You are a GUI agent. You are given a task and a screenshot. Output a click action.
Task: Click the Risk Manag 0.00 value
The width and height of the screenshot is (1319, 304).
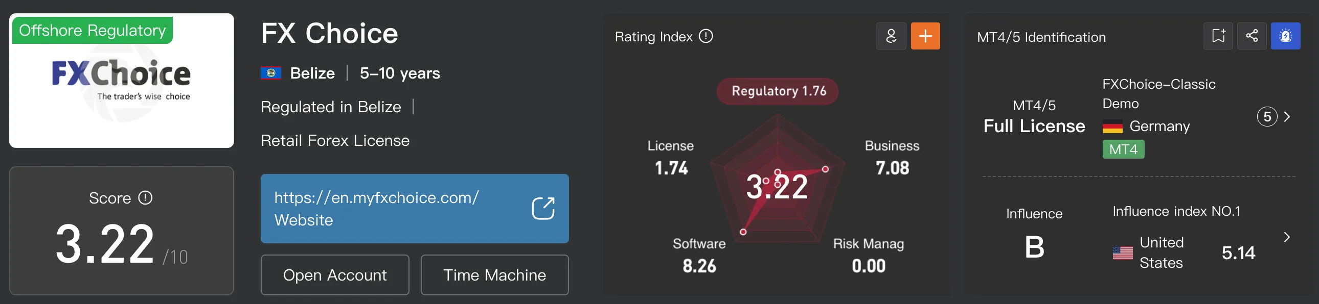click(869, 266)
